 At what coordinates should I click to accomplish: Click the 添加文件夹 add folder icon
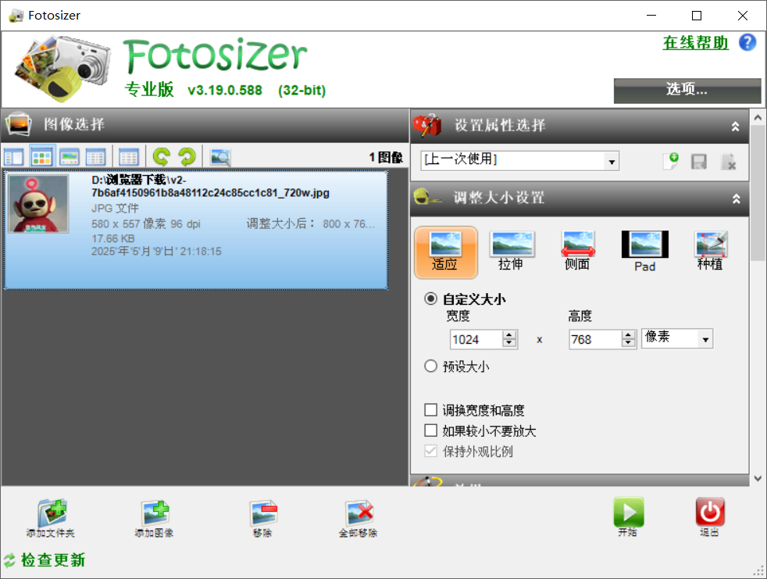coord(51,519)
